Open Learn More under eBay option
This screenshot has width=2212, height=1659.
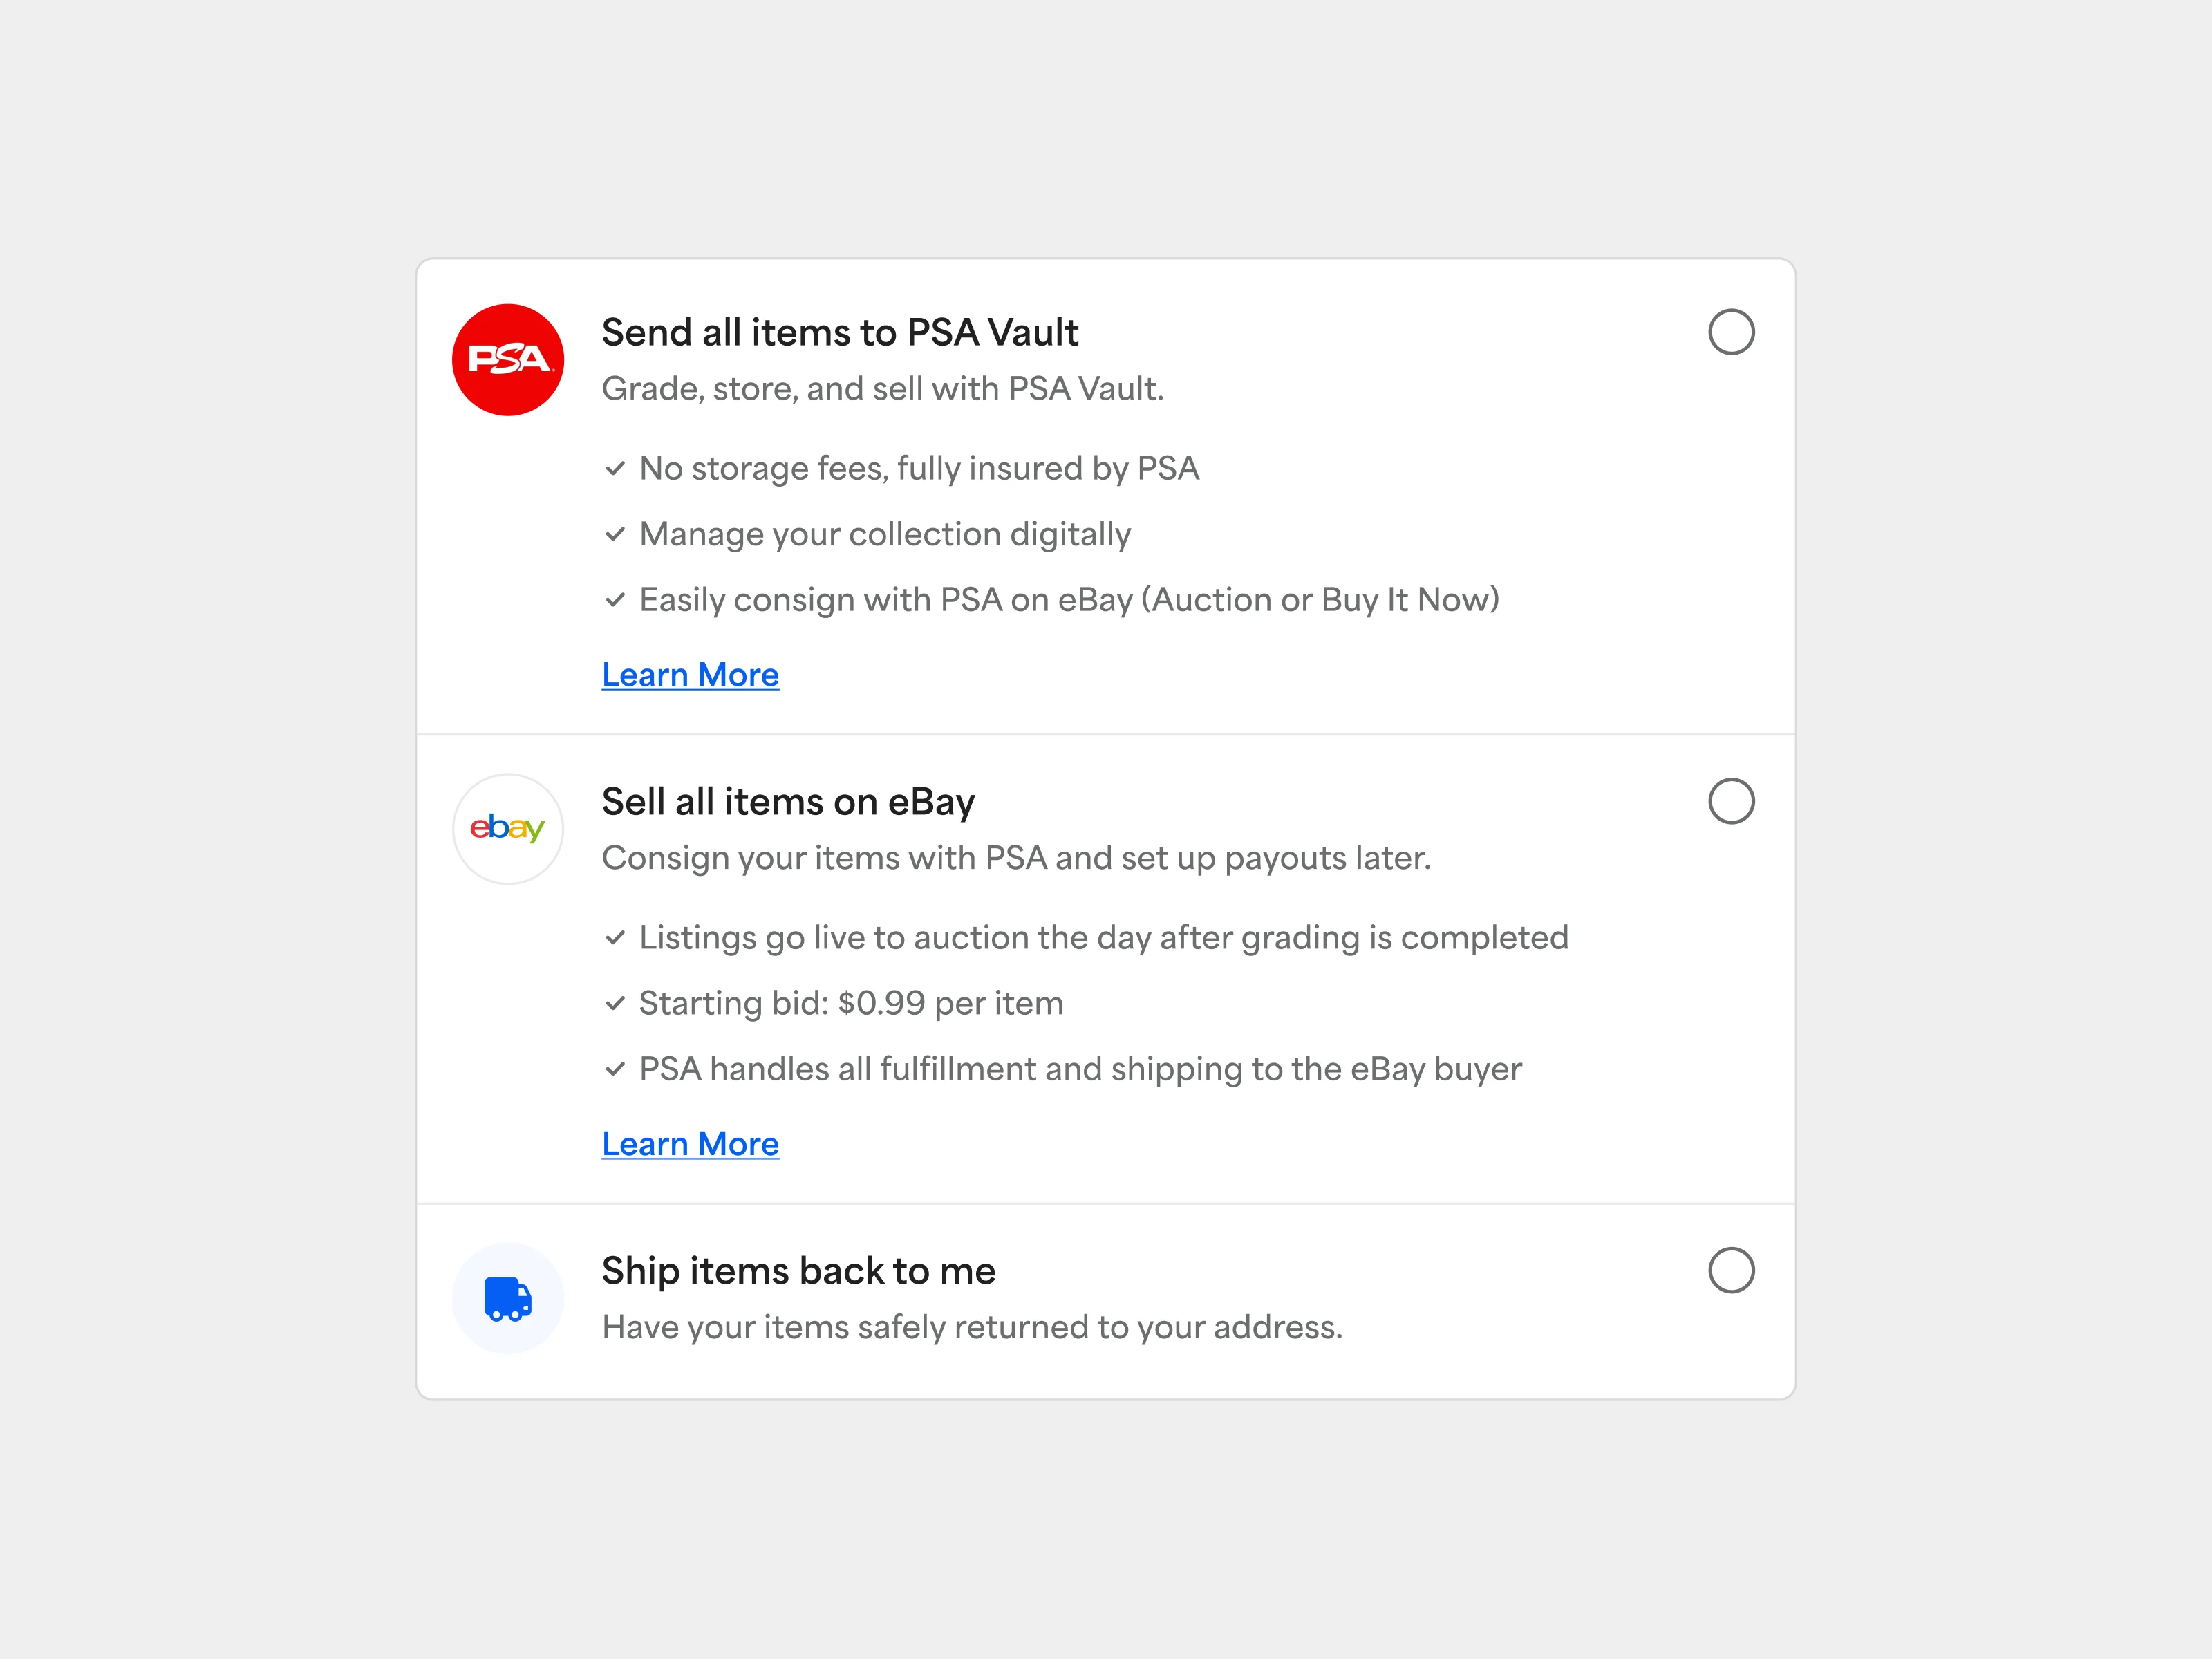(x=690, y=1144)
